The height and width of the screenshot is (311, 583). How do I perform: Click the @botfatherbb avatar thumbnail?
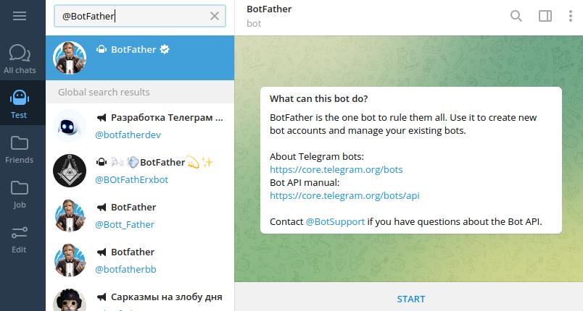[70, 260]
